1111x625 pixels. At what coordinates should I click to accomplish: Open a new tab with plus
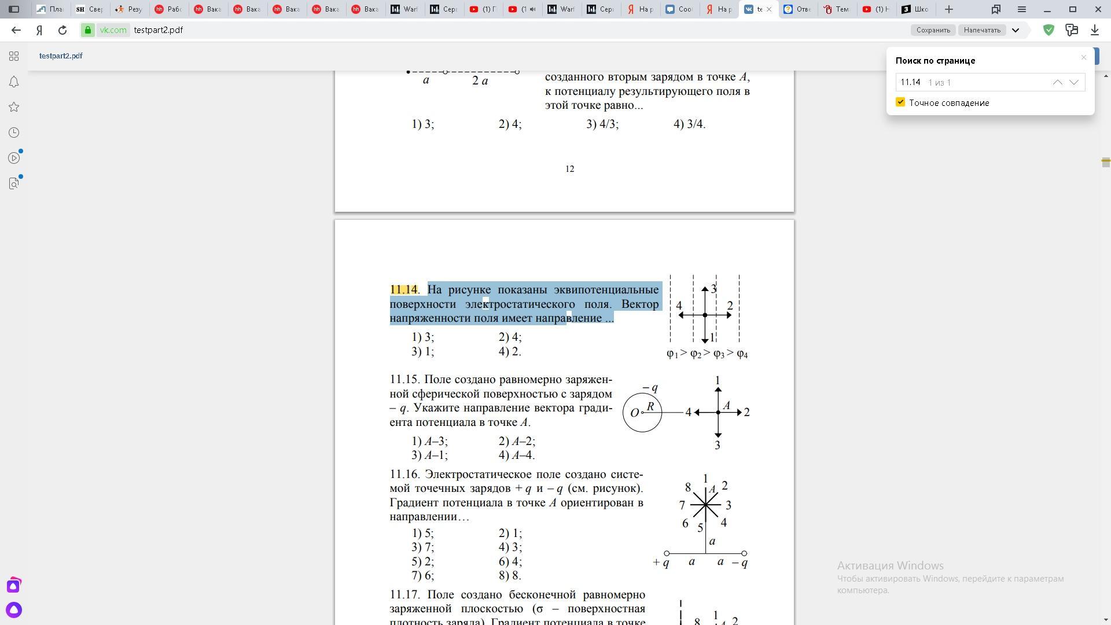pos(949,9)
